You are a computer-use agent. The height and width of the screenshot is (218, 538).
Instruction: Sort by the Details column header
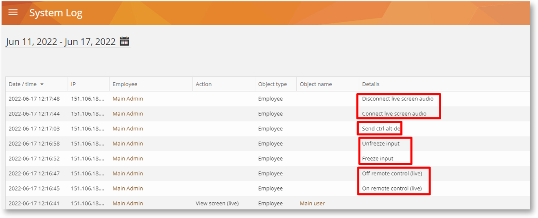tap(371, 84)
